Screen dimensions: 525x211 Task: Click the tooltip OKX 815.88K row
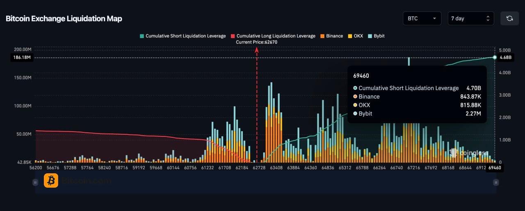[417, 105]
